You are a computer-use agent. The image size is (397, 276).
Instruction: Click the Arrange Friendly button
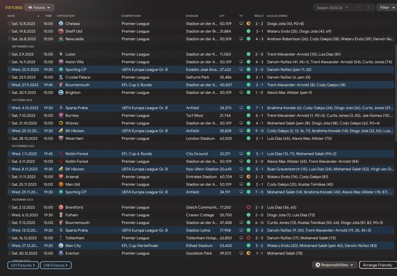coord(378,265)
